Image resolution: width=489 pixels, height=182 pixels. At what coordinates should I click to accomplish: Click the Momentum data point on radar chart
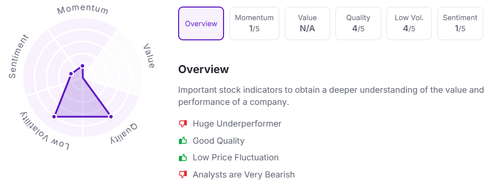click(x=83, y=66)
